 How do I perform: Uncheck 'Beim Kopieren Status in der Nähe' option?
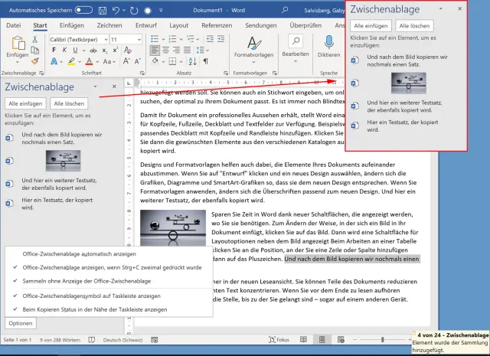pyautogui.click(x=93, y=309)
